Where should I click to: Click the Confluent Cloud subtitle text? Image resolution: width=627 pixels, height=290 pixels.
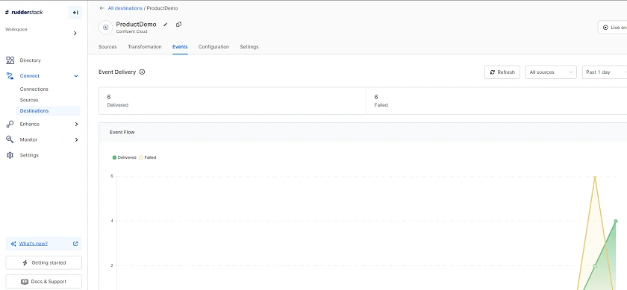(x=131, y=31)
